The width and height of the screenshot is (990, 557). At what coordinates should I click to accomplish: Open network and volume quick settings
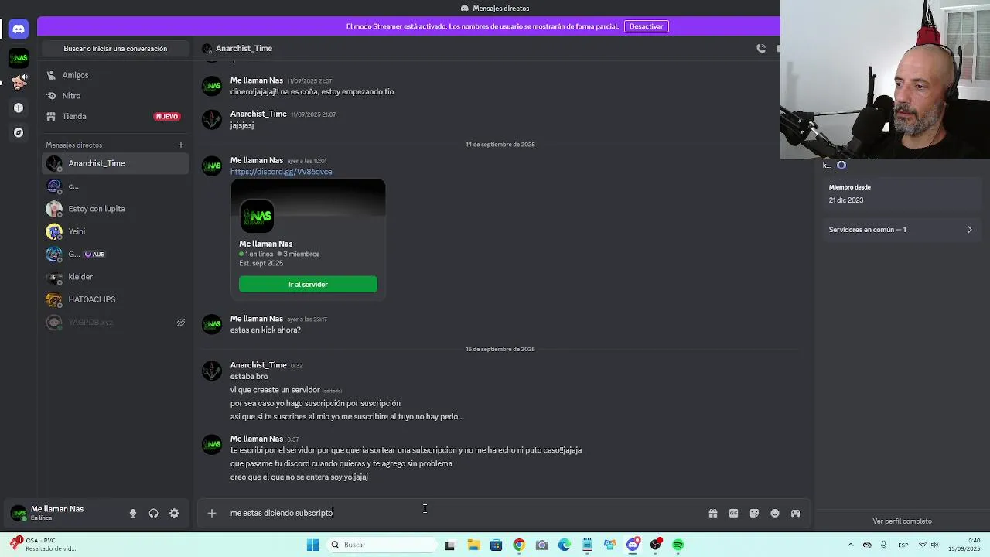930,545
